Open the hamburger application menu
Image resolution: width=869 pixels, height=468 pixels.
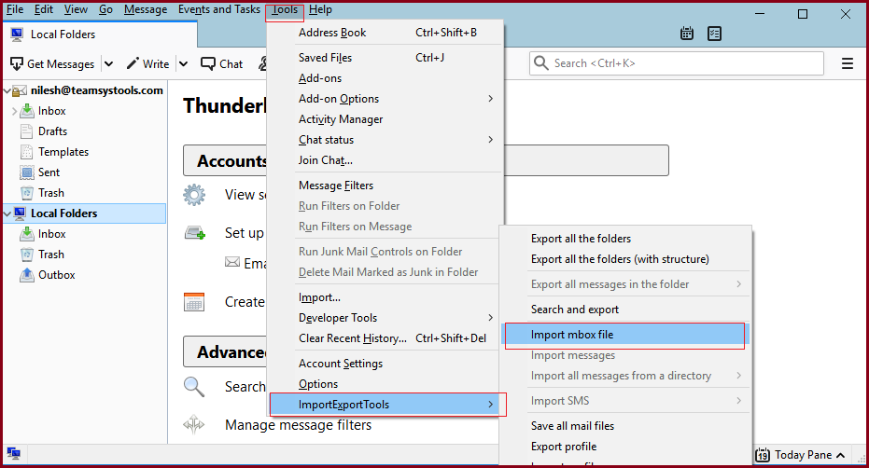click(847, 63)
